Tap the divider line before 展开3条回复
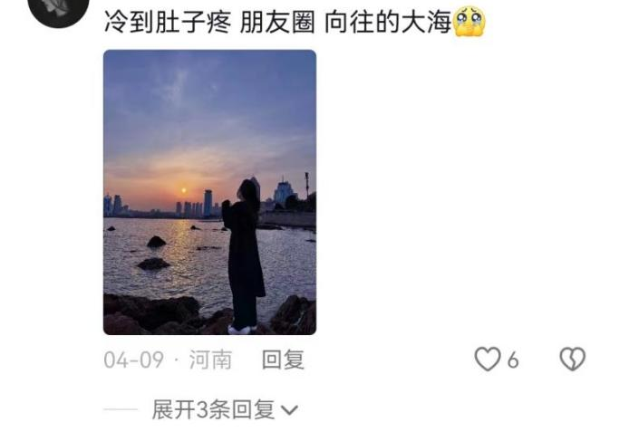619x432 pixels. click(x=121, y=409)
